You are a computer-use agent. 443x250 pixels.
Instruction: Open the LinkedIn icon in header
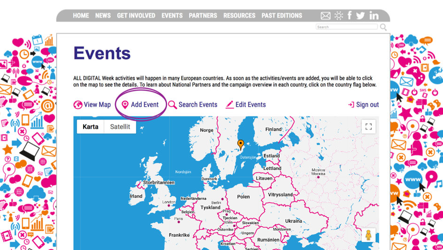[x=374, y=16]
